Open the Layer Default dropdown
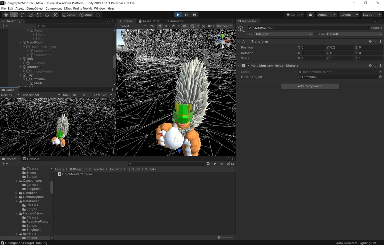The width and height of the screenshot is (384, 245). [354, 34]
